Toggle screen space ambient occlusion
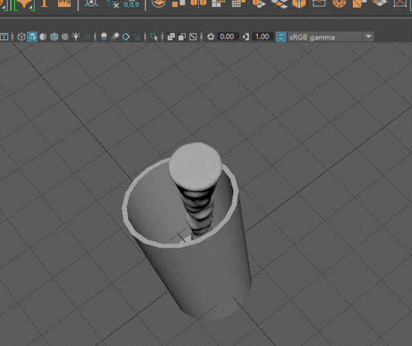 click(104, 37)
